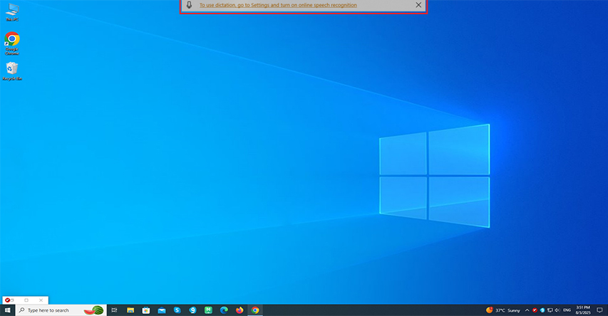The width and height of the screenshot is (608, 316).
Task: Switch to Chrome on the taskbar
Action: [x=255, y=310]
